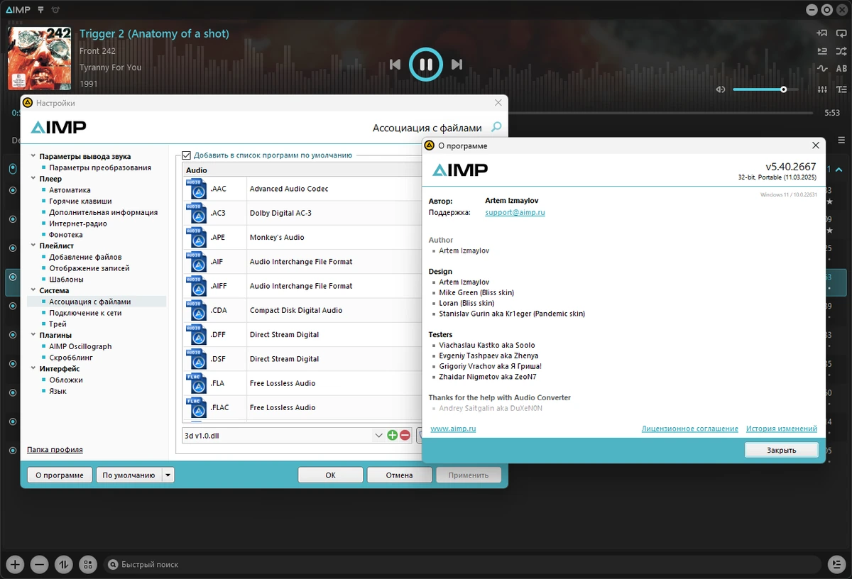
Task: Click Закрыть in the About dialog
Action: tap(781, 450)
